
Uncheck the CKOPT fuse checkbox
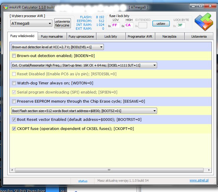[x=14, y=129]
